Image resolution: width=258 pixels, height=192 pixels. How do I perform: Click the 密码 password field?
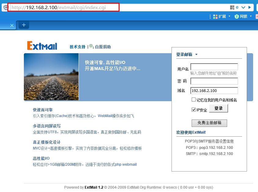pos(214,81)
